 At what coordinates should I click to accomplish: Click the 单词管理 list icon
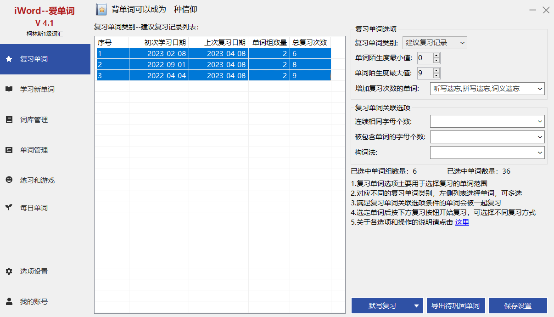click(9, 150)
